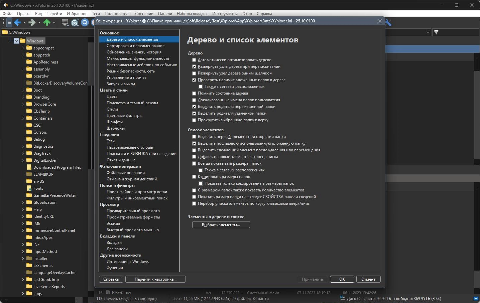Click the Boot folder icon in tree
480x303 pixels.
click(29, 90)
